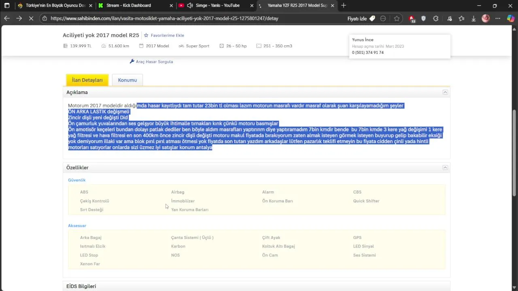Image resolution: width=518 pixels, height=291 pixels.
Task: Open the Favorites list icon
Action: (x=462, y=18)
